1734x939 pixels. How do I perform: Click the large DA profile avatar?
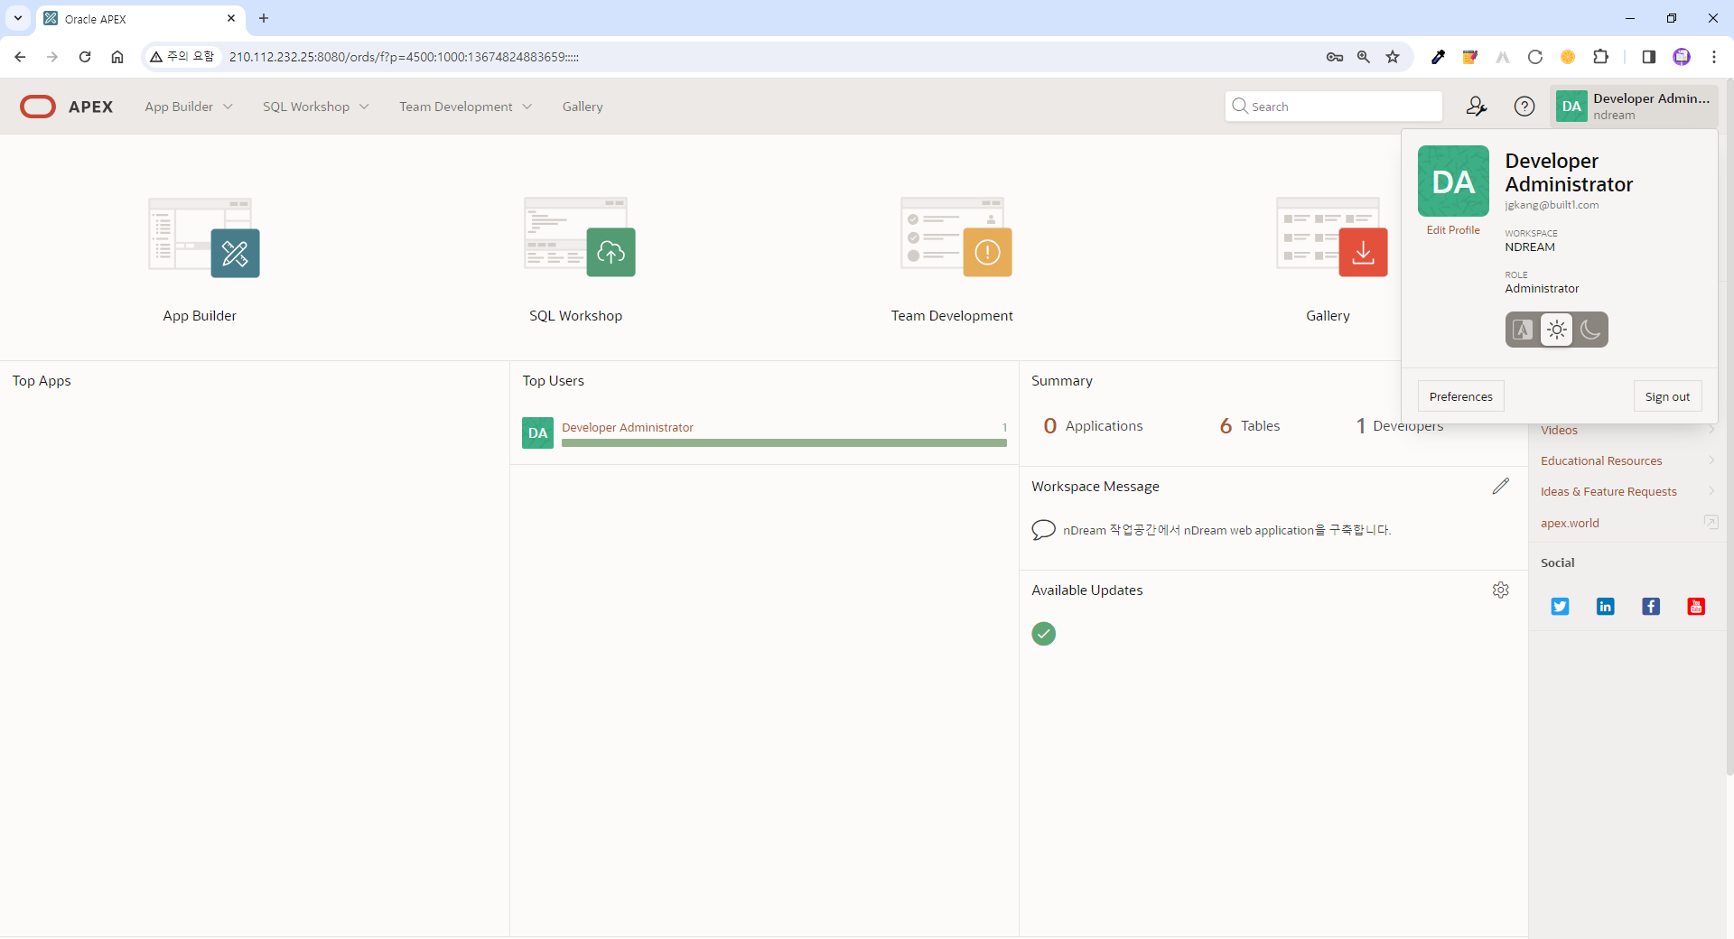tap(1453, 181)
